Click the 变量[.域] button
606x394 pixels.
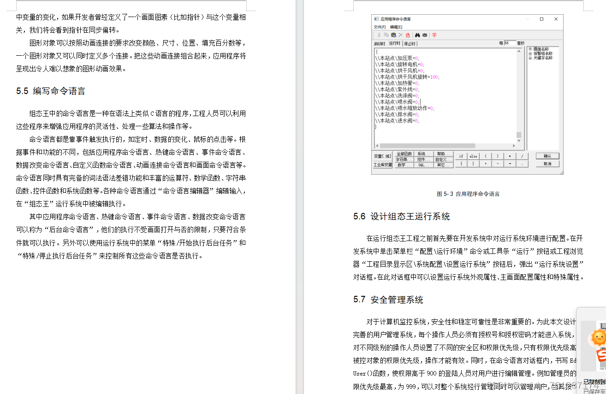[x=383, y=156]
